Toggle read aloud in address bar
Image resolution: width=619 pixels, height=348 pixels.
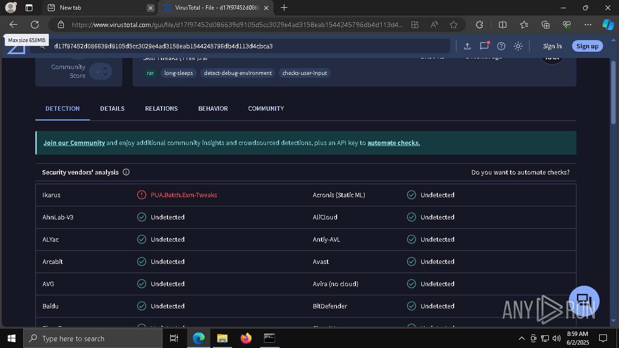434,25
